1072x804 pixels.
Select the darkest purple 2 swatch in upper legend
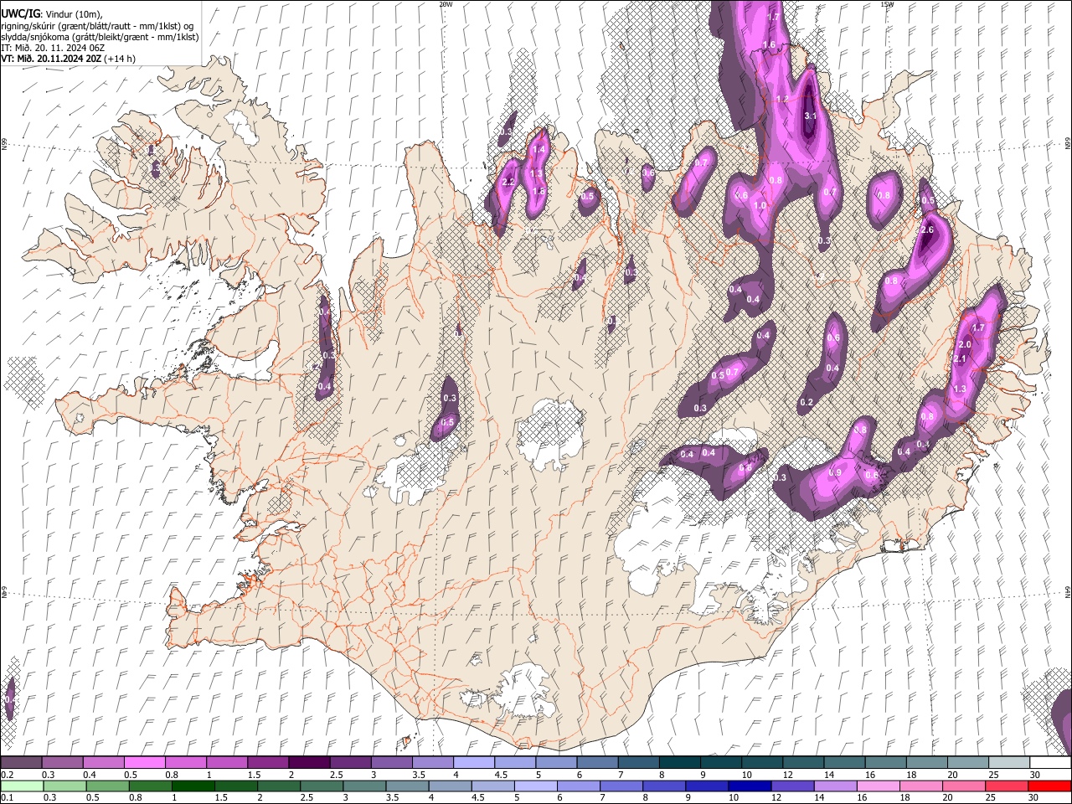coord(309,763)
